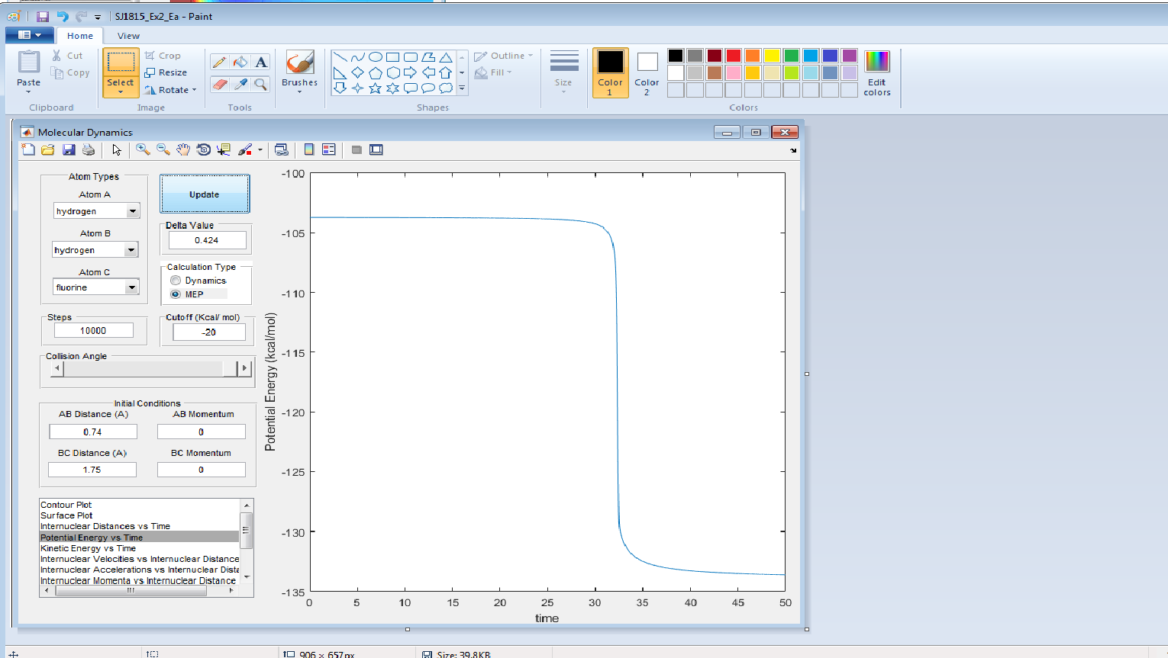Pick the Fill with color bucket tool
Image resolution: width=1168 pixels, height=658 pixels.
[240, 63]
